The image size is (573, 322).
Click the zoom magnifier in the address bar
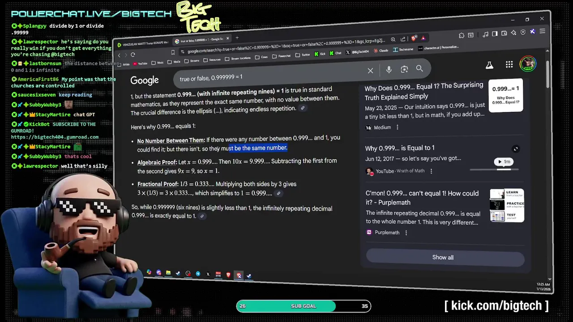tap(393, 39)
